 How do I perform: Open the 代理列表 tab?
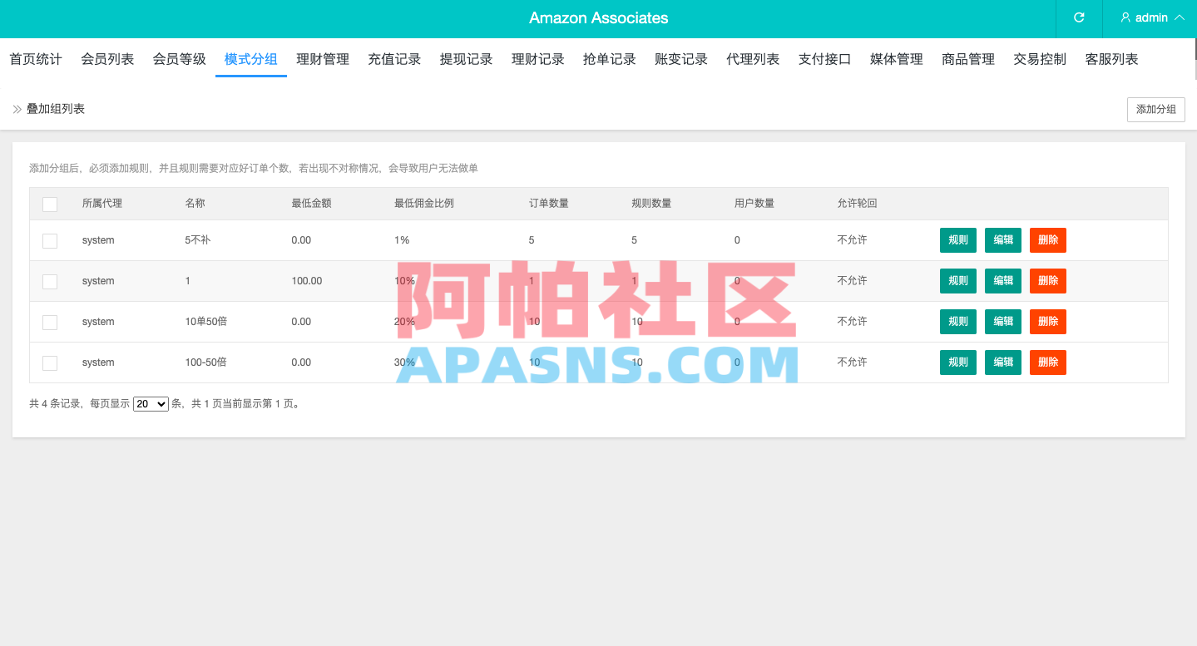click(753, 59)
